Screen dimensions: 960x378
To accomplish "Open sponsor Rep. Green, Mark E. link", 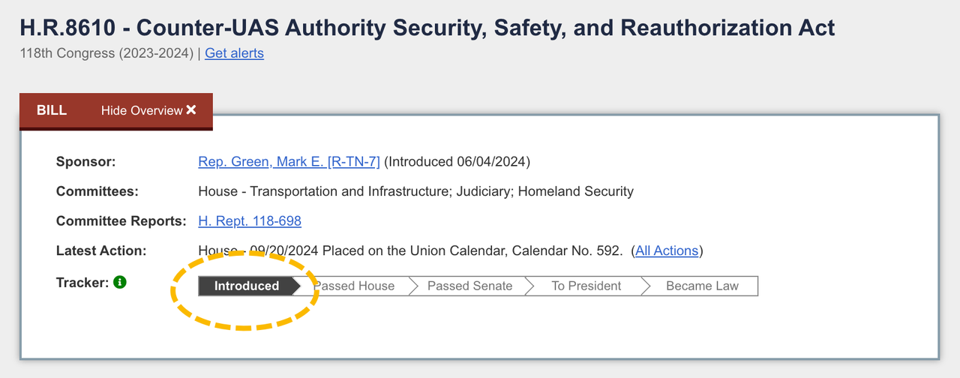I will (289, 161).
